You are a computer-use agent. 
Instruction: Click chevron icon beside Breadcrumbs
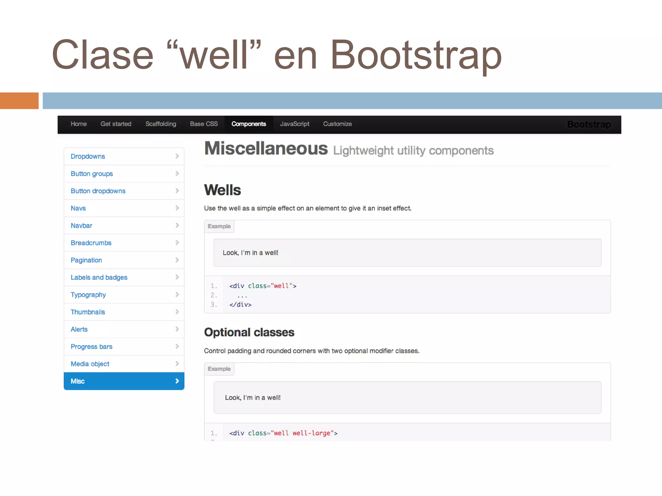point(177,243)
